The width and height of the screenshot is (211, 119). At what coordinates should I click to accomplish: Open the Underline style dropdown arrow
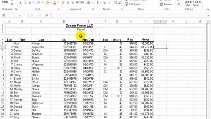pos(33,3)
